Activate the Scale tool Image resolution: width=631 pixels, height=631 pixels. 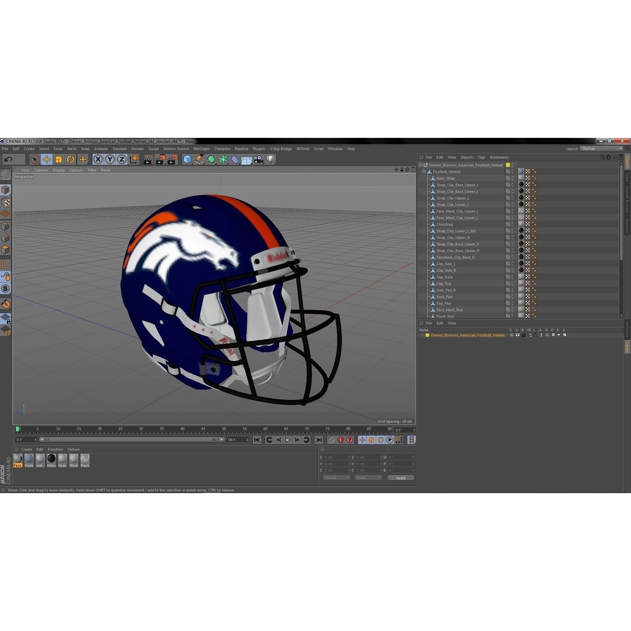59,160
